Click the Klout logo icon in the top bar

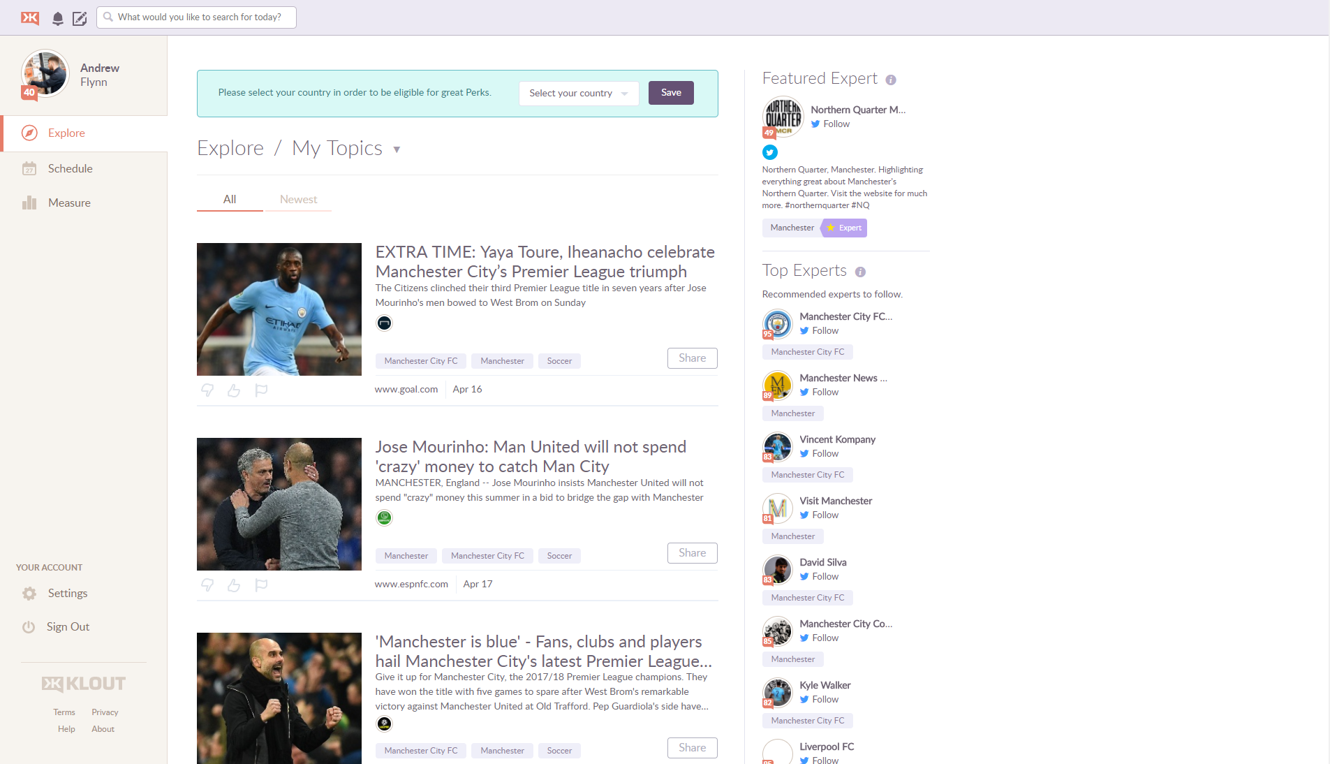coord(30,17)
